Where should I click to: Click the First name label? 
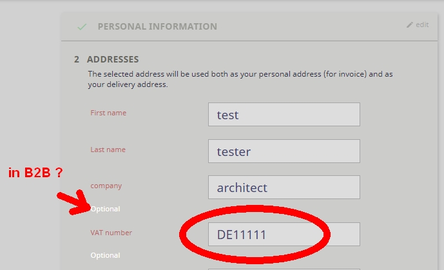[108, 113]
